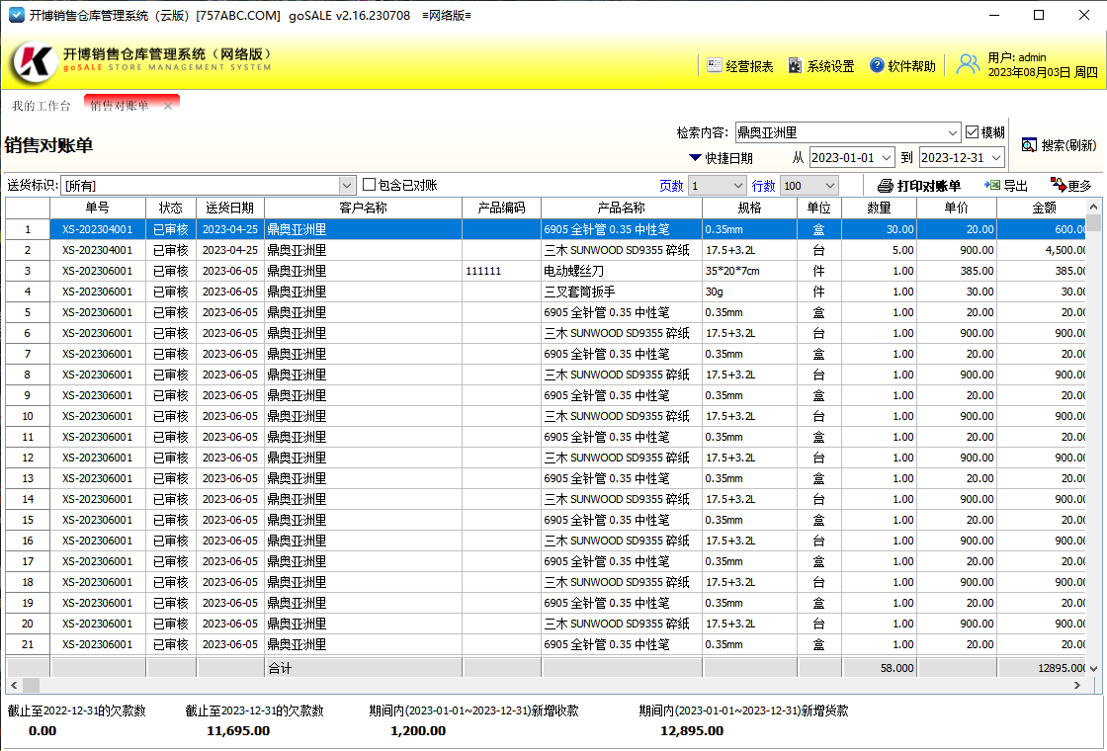Click the 软件帮助 help question icon
Screen dimensions: 1107x751
pyautogui.click(x=877, y=66)
